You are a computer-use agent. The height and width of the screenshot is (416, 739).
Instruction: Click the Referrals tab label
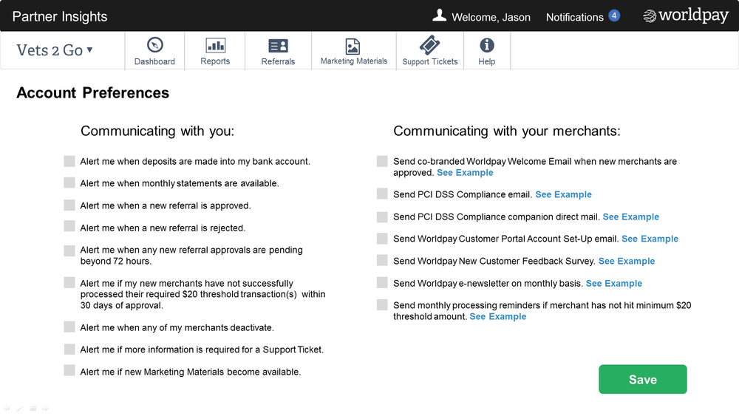pyautogui.click(x=278, y=61)
